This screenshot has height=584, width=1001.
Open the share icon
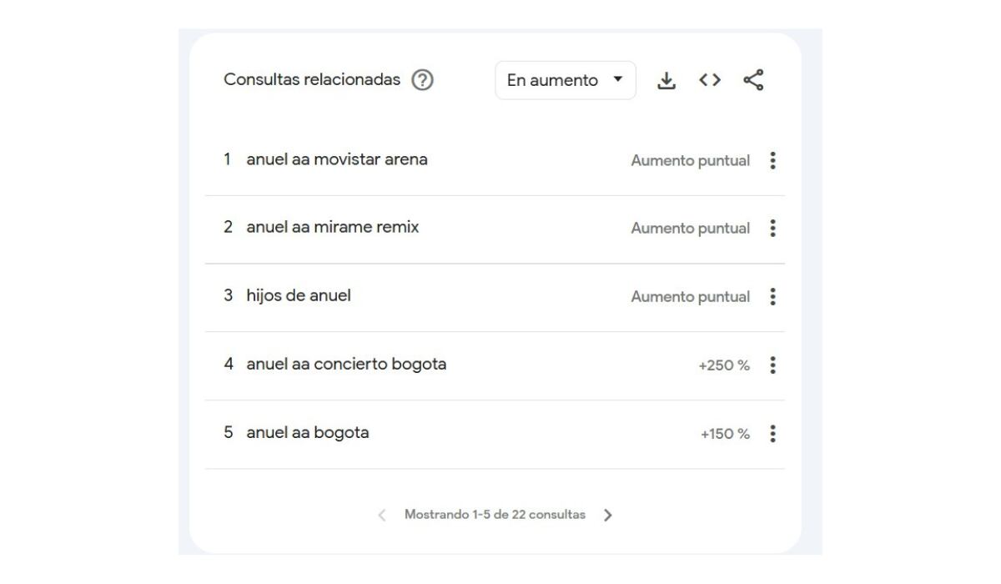pos(752,79)
